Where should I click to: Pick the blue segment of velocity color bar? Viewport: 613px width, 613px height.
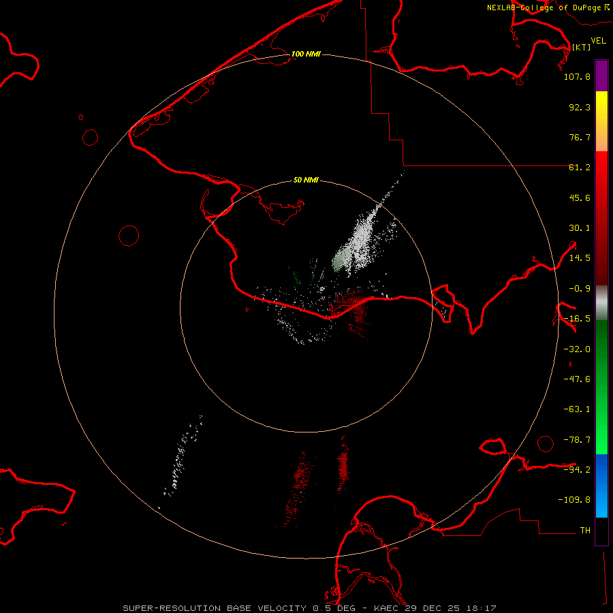[x=601, y=486]
